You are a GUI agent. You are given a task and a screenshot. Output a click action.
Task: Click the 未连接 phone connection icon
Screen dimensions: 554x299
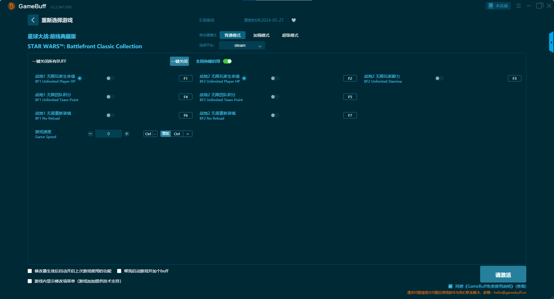coord(491,6)
